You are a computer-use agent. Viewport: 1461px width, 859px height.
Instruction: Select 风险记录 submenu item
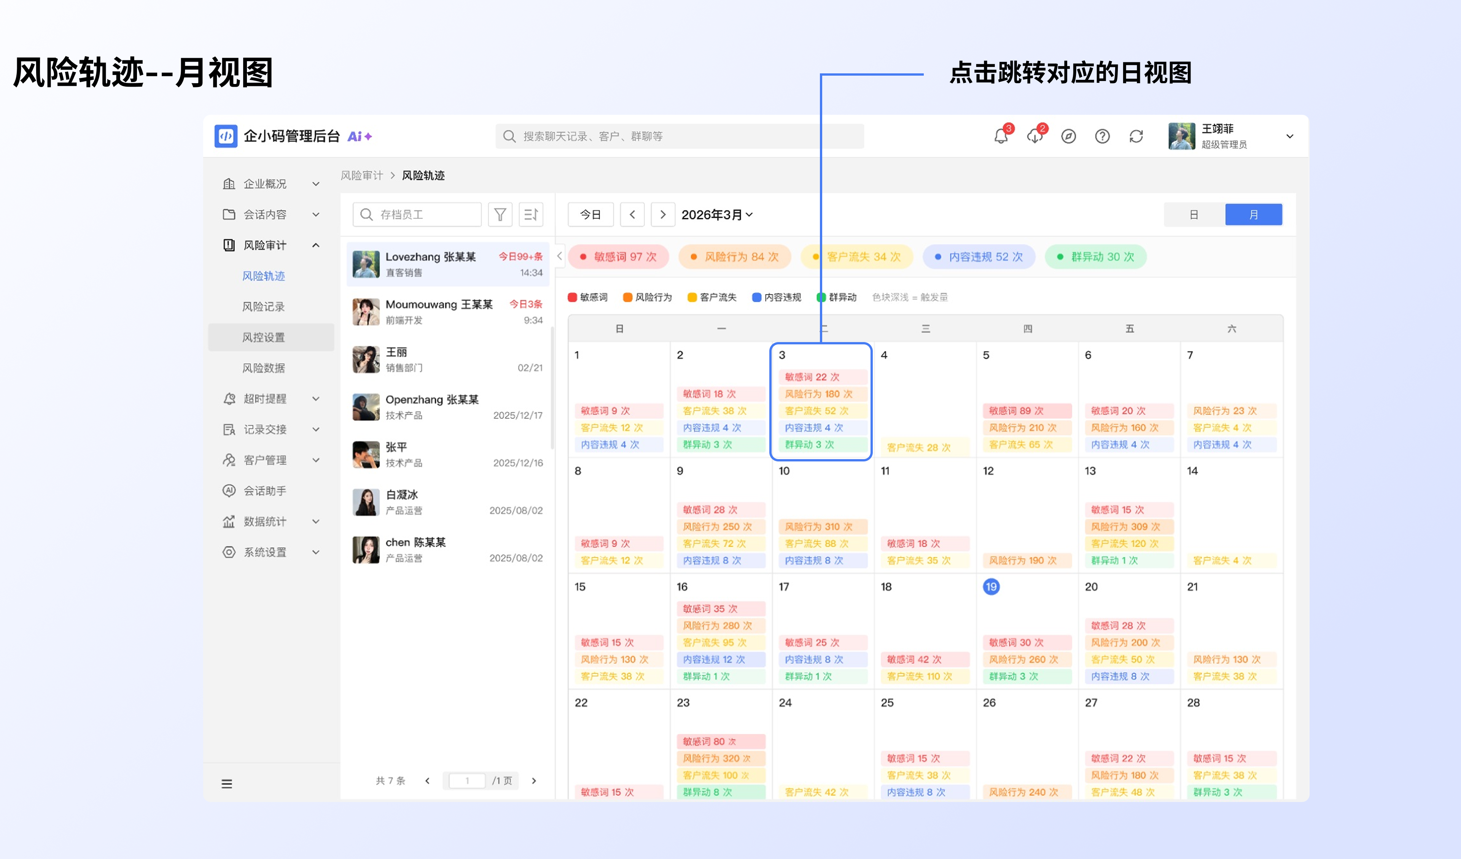point(263,306)
